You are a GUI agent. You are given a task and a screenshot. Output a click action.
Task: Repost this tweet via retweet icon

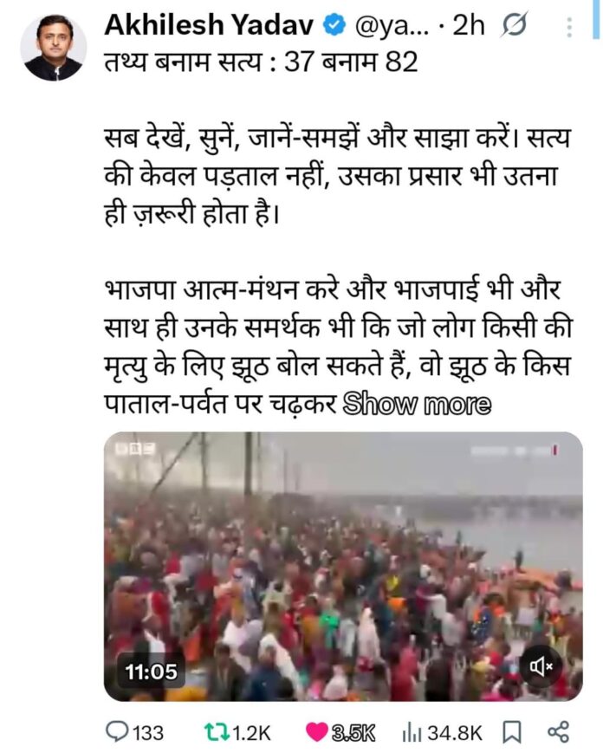(217, 732)
